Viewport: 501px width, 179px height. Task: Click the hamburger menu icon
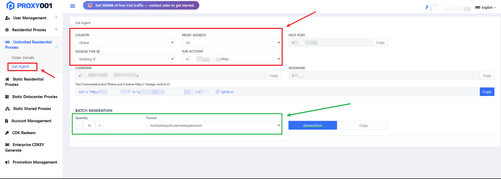coord(73,6)
